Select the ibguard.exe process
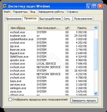The image size is (107, 112). (51, 53)
